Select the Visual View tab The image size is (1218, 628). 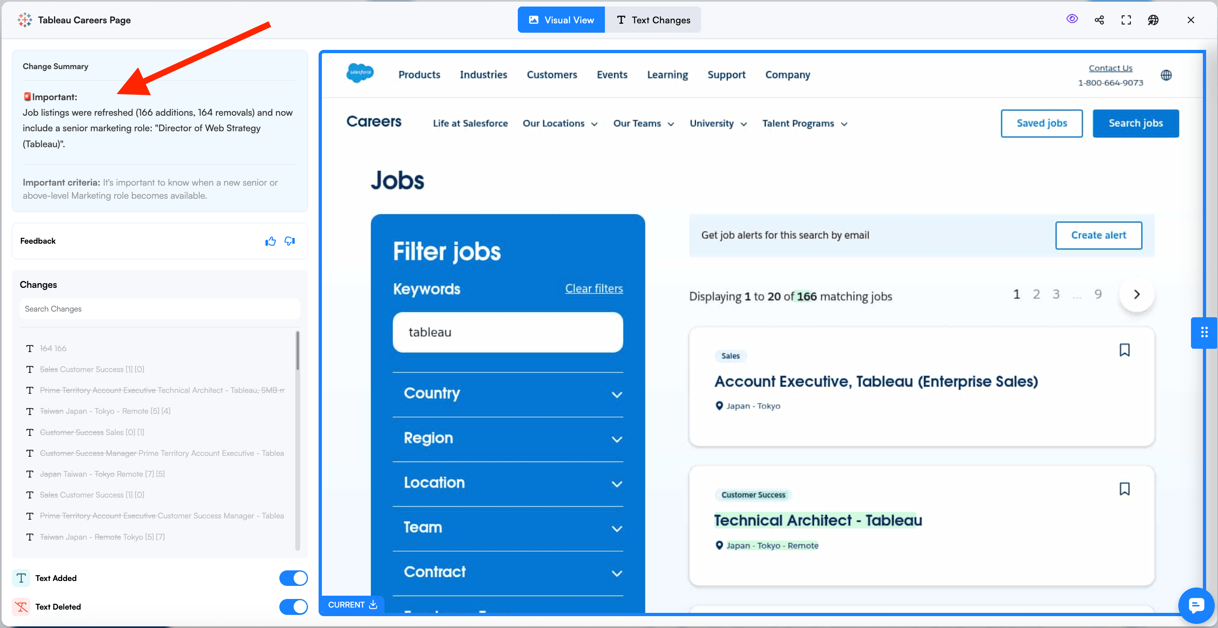click(x=561, y=20)
